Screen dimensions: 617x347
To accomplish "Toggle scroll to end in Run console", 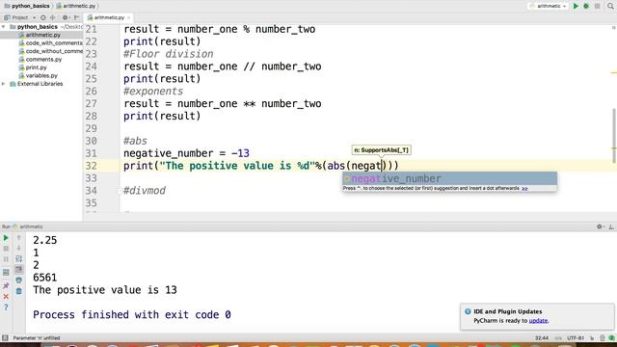I will point(18,269).
